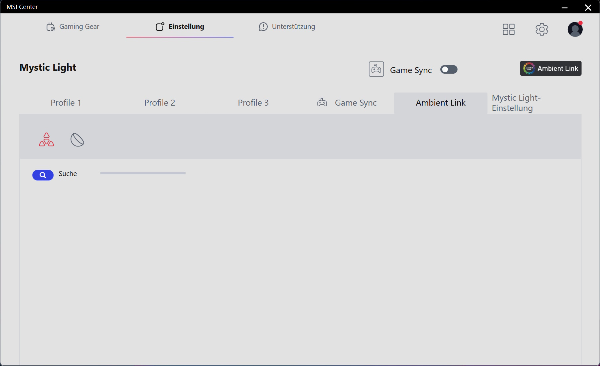Image resolution: width=600 pixels, height=366 pixels.
Task: Click the gamepad icon beside Game Sync toggle
Action: coord(376,69)
